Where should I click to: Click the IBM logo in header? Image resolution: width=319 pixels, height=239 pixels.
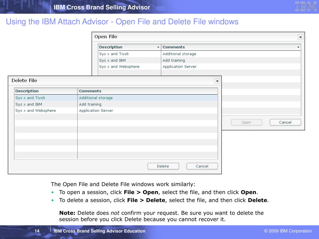(x=306, y=6)
